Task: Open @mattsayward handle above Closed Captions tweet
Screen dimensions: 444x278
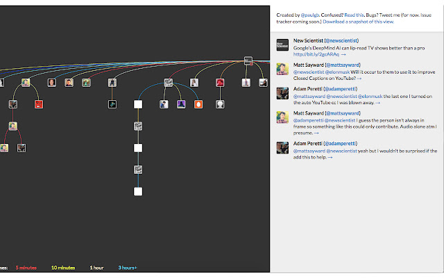Action: (343, 65)
